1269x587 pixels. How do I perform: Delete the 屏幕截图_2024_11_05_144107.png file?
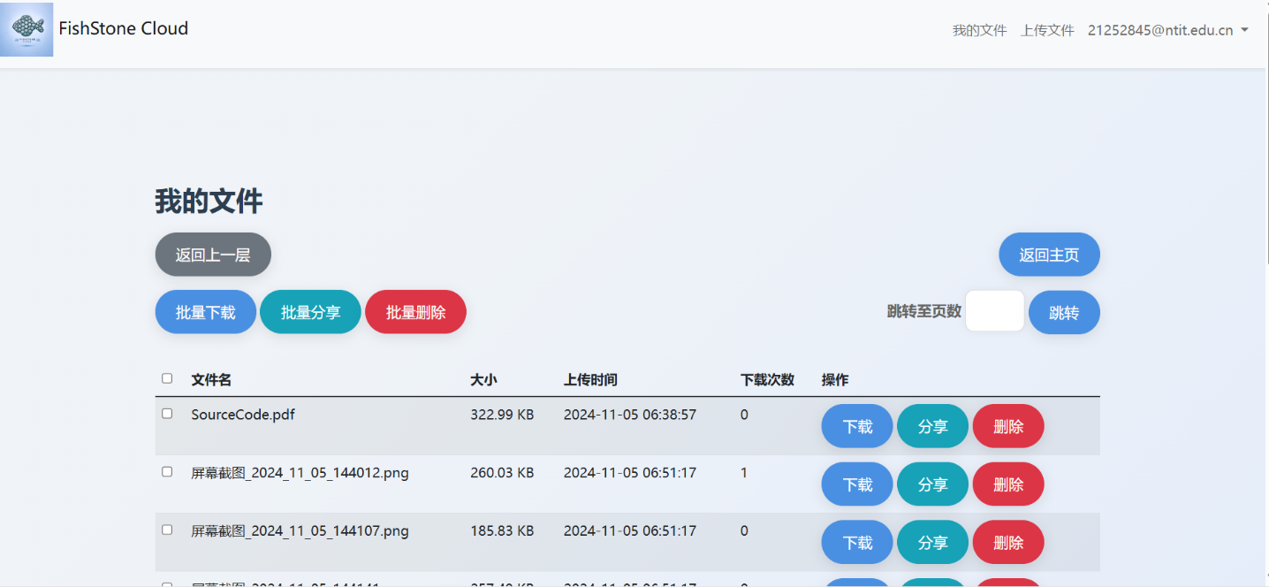(x=1008, y=542)
